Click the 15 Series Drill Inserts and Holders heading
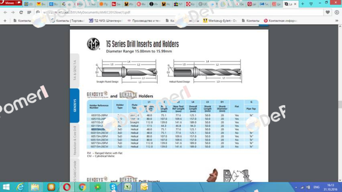Image resolution: width=342 pixels, height=192 pixels. click(x=142, y=44)
